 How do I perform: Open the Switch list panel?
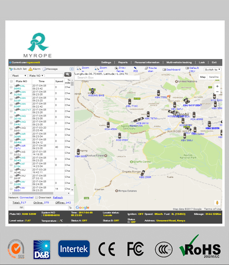(x=18, y=69)
